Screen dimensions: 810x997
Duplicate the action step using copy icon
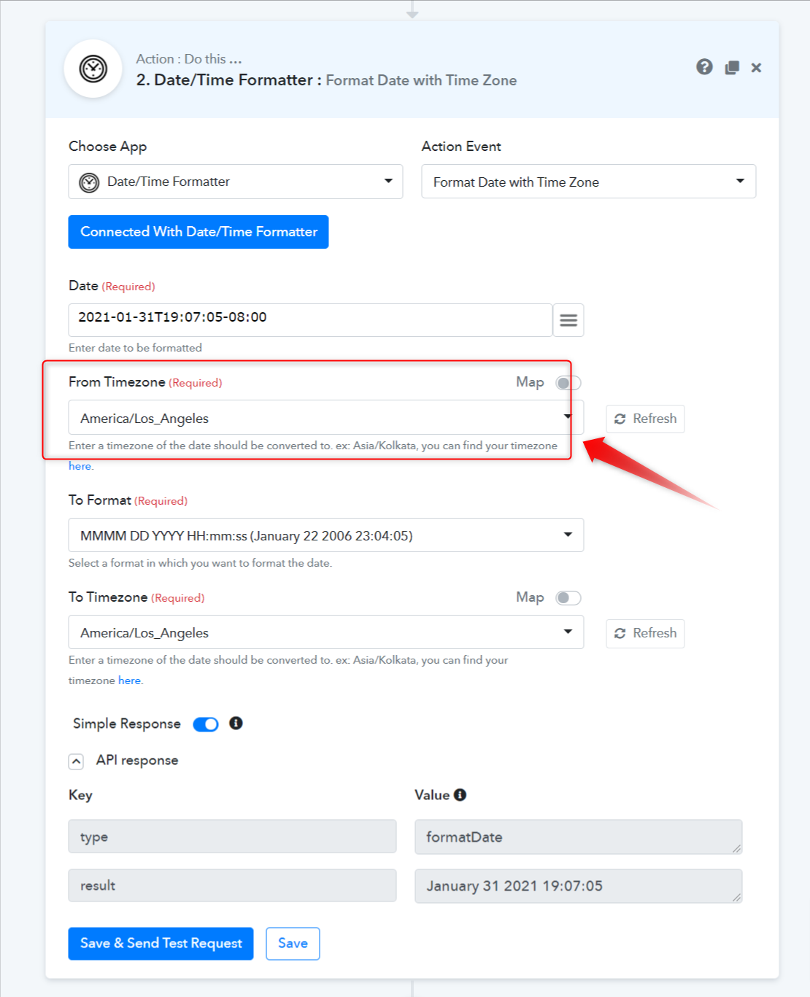732,67
